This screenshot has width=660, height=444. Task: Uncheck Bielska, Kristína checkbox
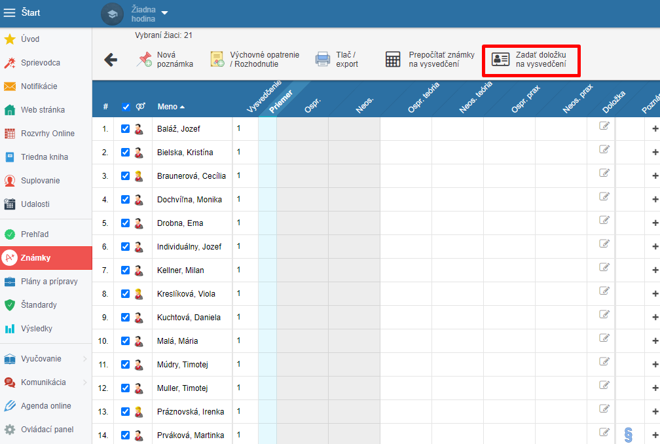126,153
